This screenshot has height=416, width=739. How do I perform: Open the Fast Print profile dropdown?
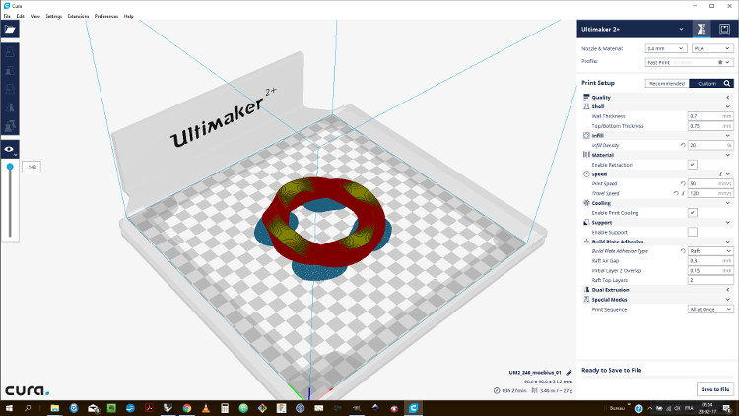click(x=689, y=62)
